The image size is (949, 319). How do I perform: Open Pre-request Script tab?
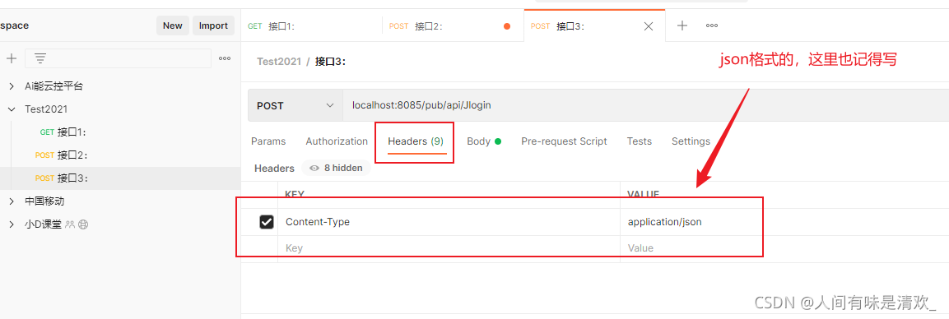pyautogui.click(x=564, y=141)
